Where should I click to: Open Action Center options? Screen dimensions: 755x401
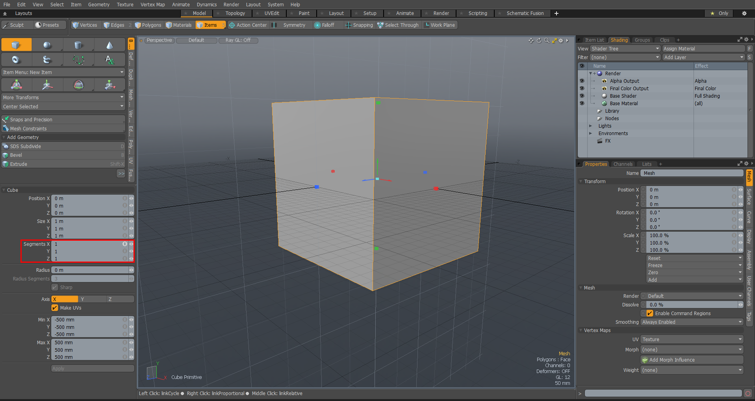(x=248, y=25)
